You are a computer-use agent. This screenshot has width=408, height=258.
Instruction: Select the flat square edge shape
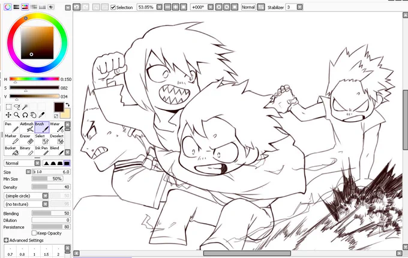(67, 163)
